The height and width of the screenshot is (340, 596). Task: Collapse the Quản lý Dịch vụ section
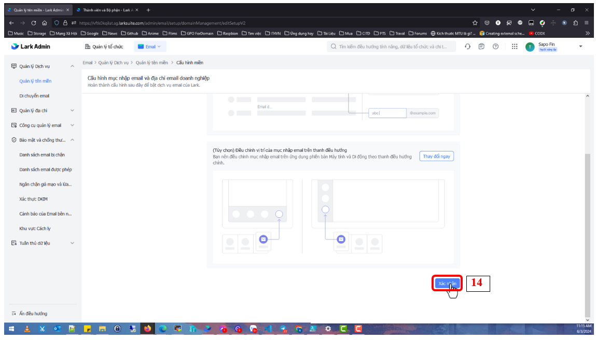pyautogui.click(x=72, y=66)
